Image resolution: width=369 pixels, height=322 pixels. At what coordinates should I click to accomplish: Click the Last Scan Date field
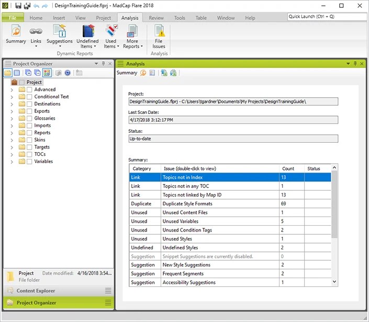pos(233,120)
